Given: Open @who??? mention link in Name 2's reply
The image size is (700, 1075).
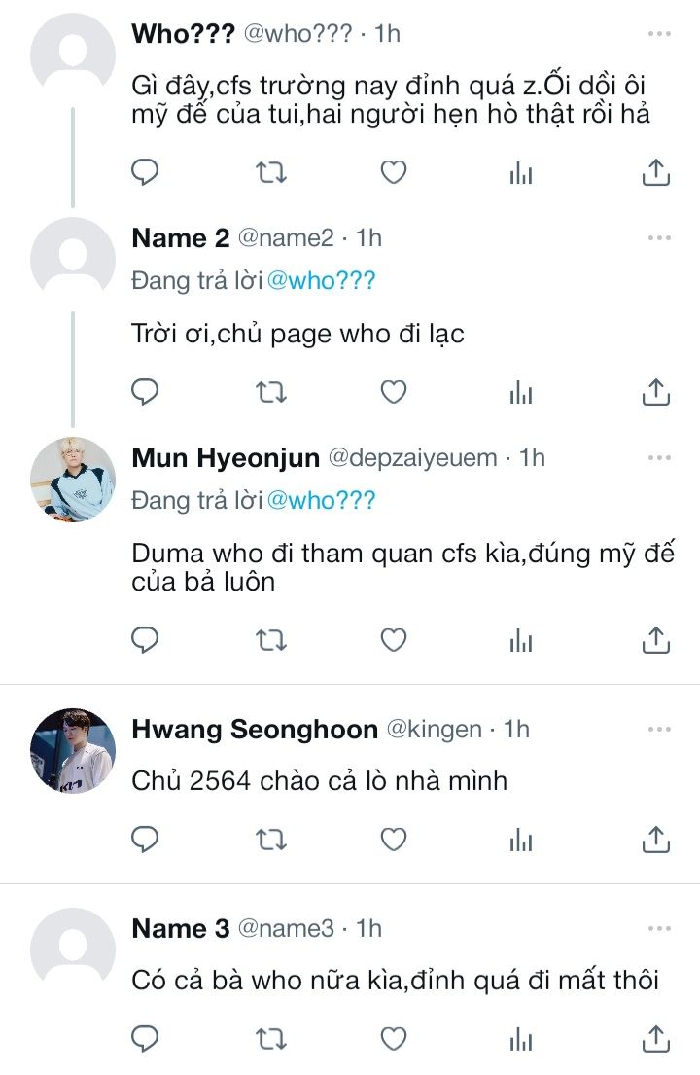Looking at the screenshot, I should [x=321, y=282].
